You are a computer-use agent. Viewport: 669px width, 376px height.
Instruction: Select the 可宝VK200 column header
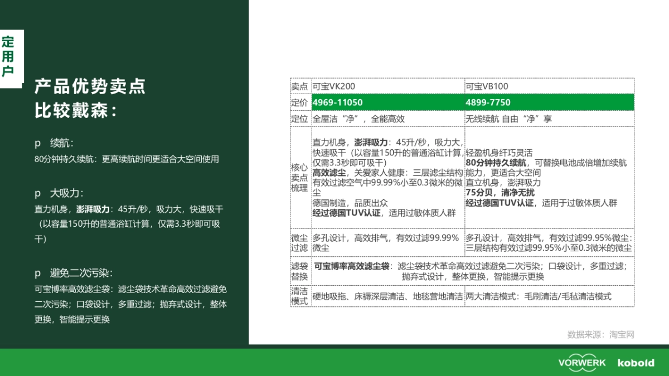[x=334, y=86]
